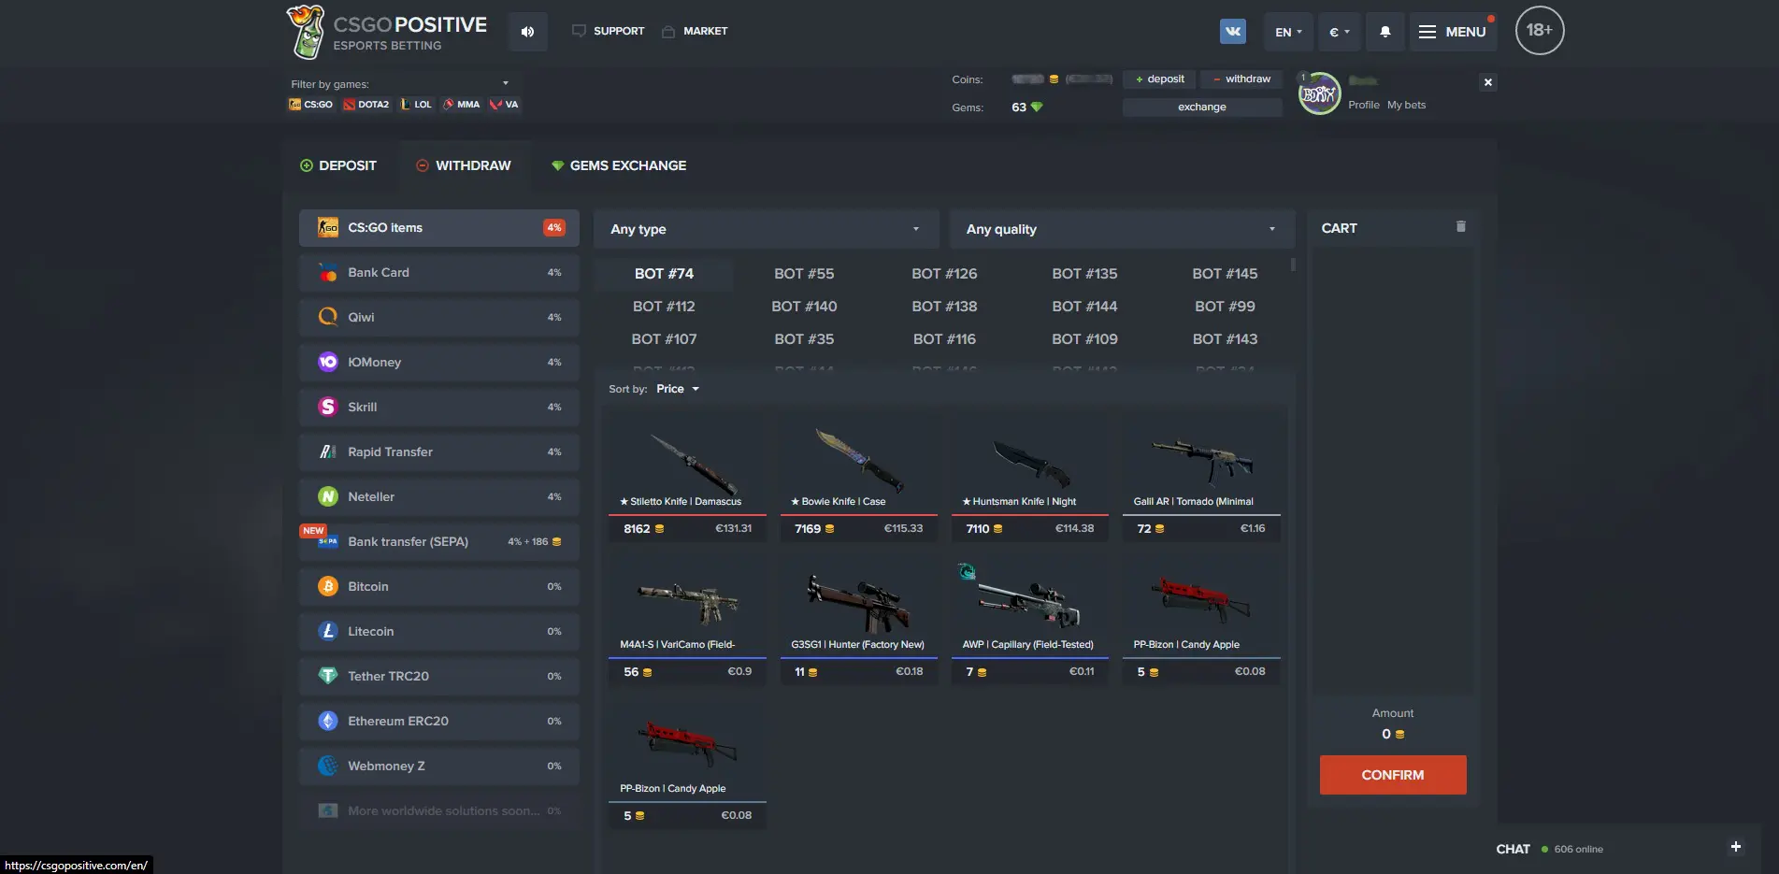1779x874 pixels.
Task: Filter games by VA
Action: pyautogui.click(x=504, y=105)
